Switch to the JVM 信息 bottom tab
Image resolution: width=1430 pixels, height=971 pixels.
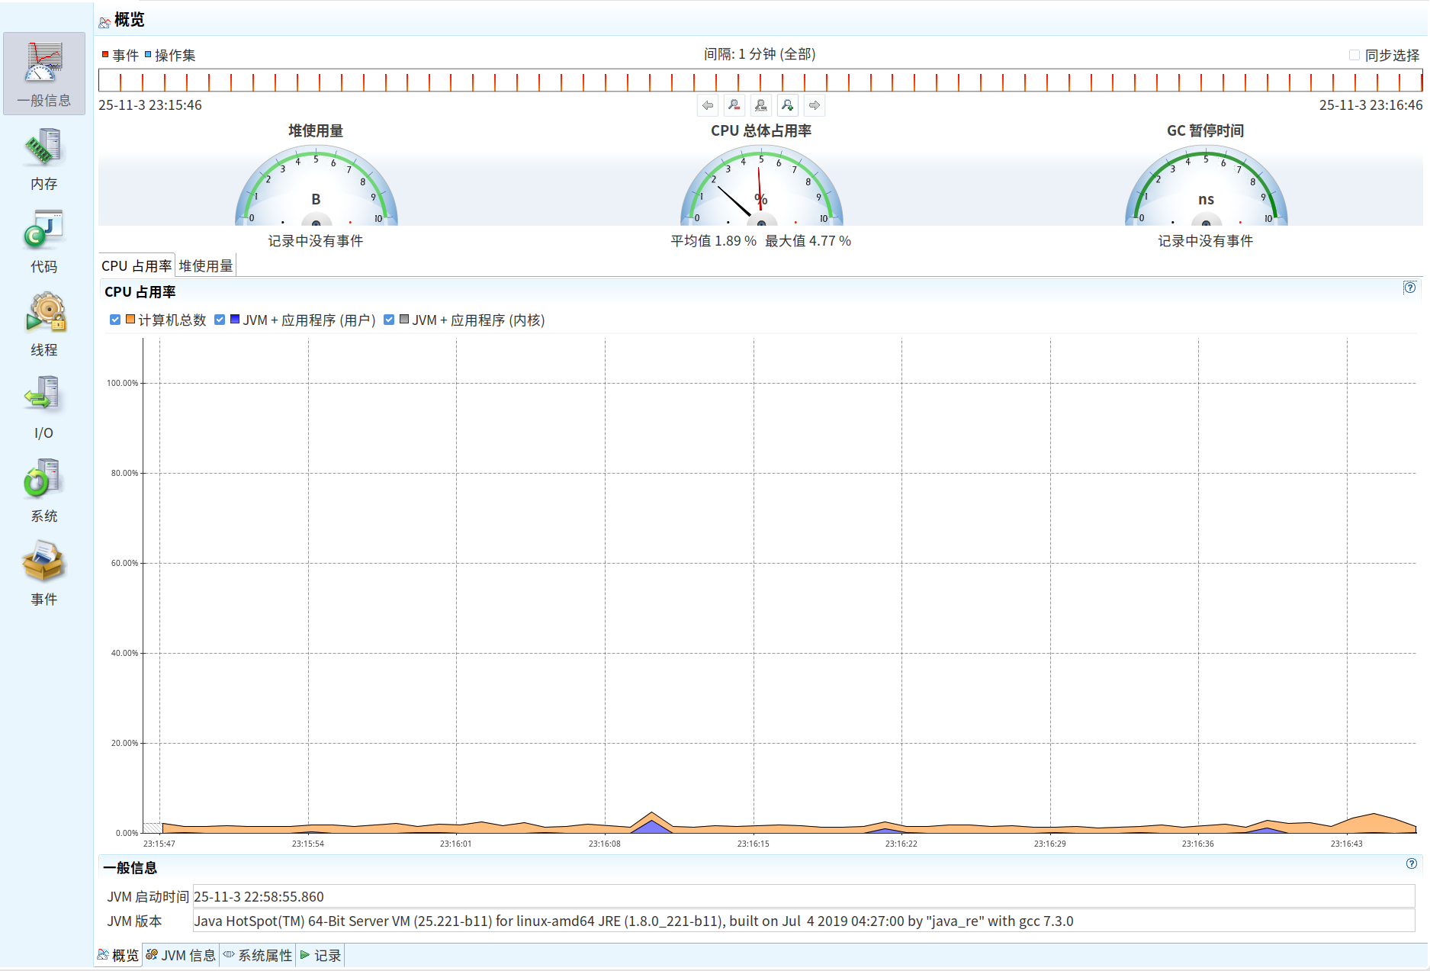pyautogui.click(x=181, y=955)
